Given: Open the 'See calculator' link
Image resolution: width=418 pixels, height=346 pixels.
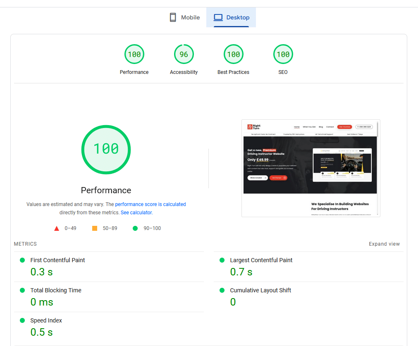Looking at the screenshot, I should tap(136, 212).
